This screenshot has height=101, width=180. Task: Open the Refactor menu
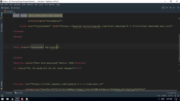click(x=30, y=4)
